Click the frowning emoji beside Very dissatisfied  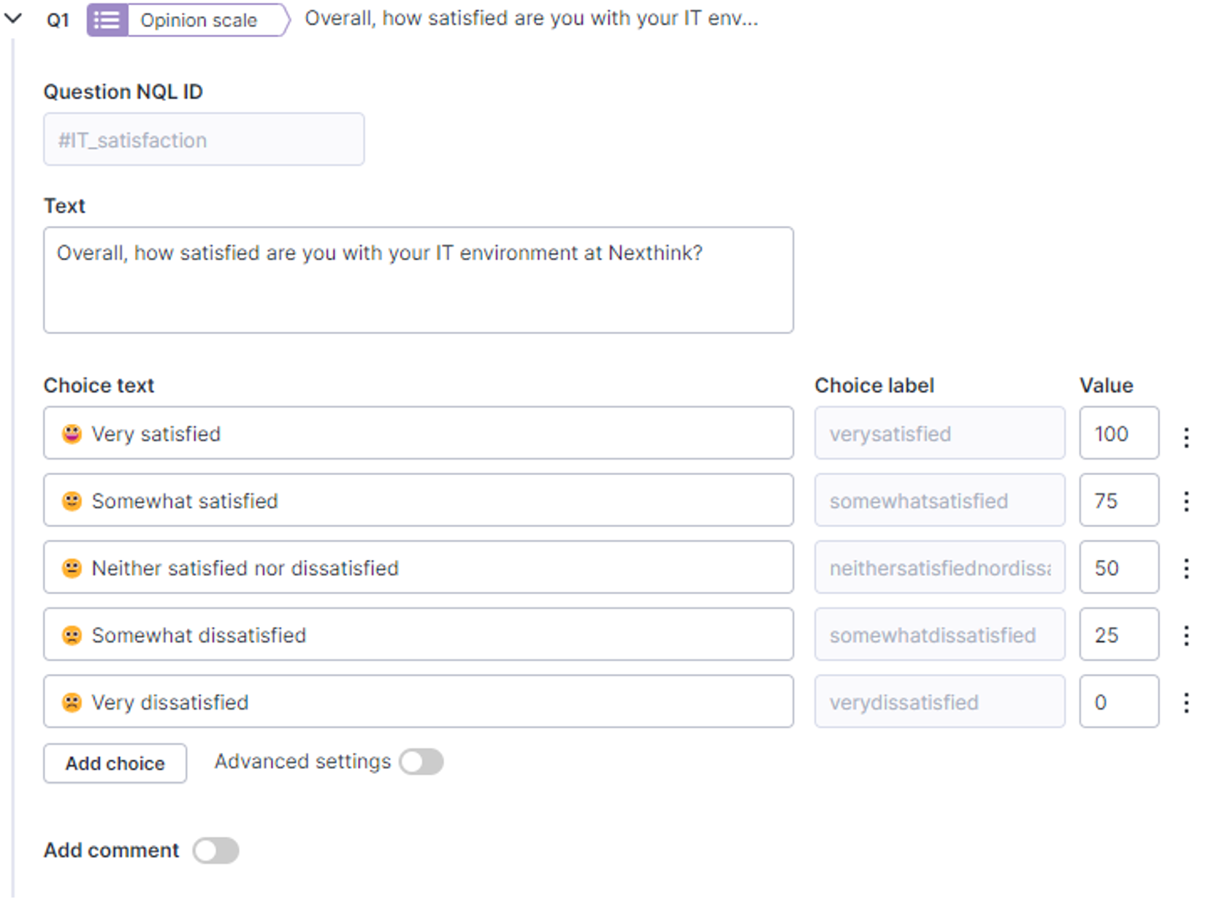[72, 703]
